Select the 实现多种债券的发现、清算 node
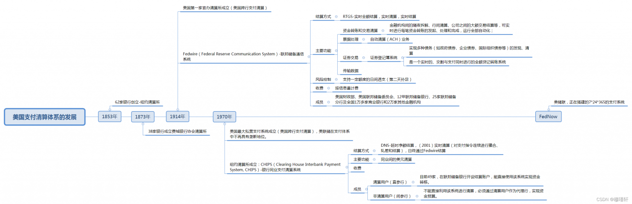 click(x=469, y=50)
